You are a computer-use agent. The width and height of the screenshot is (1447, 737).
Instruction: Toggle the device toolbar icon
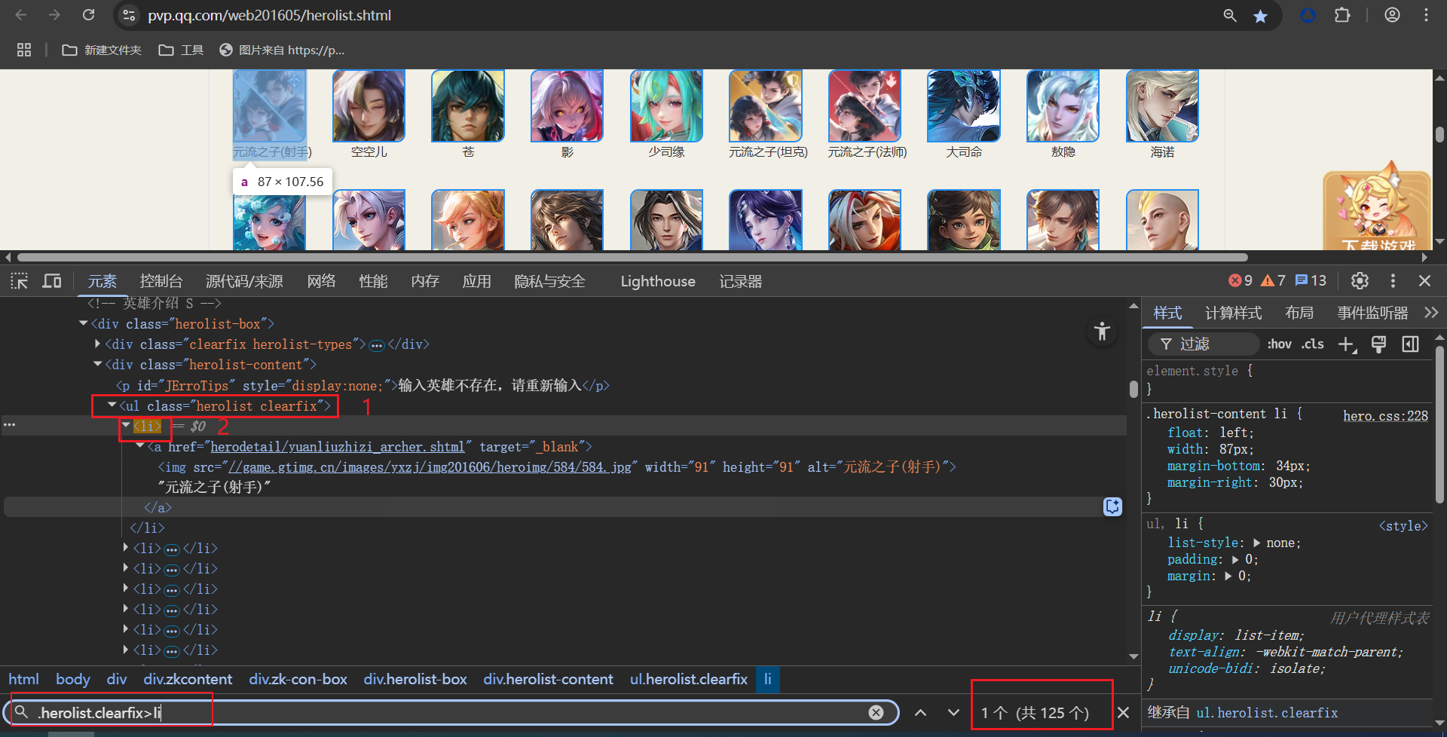tap(52, 281)
